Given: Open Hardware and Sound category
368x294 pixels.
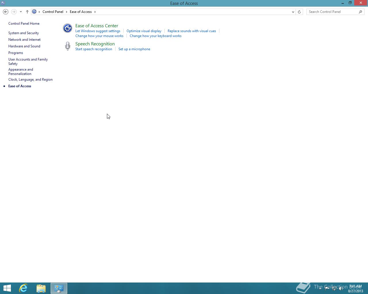Looking at the screenshot, I should 24,46.
